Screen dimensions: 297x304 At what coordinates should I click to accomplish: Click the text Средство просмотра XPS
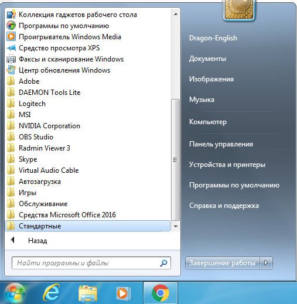pos(59,48)
